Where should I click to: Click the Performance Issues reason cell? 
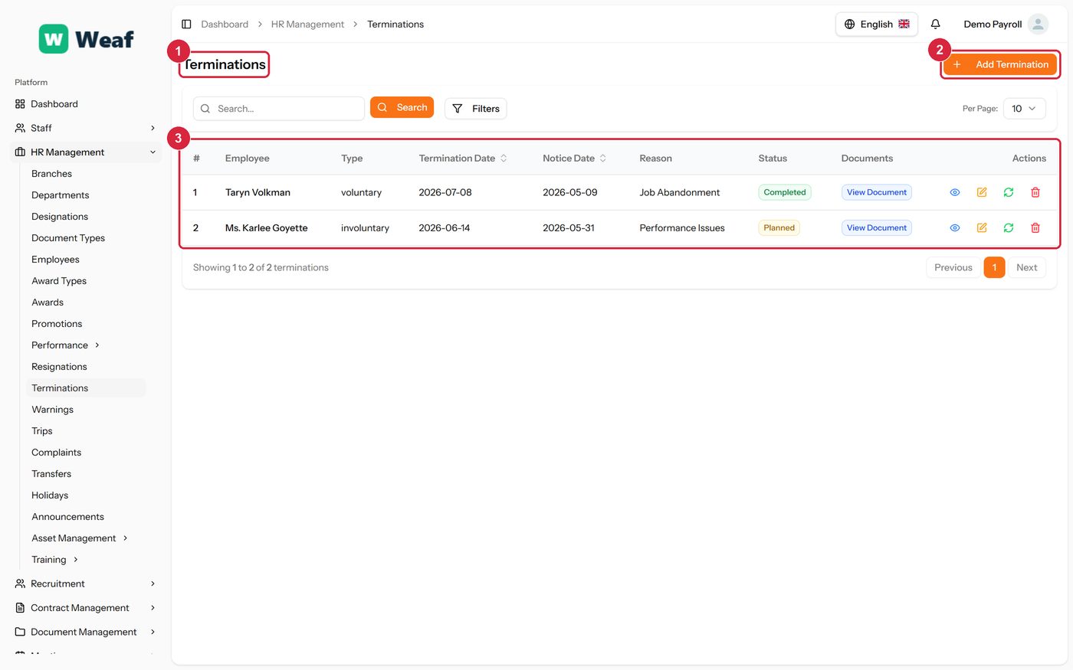pyautogui.click(x=682, y=227)
